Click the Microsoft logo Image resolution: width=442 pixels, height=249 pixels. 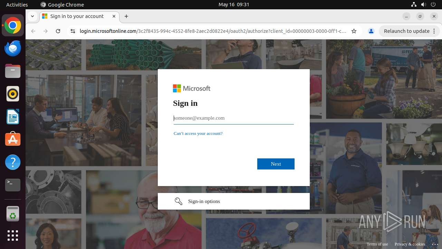click(192, 89)
